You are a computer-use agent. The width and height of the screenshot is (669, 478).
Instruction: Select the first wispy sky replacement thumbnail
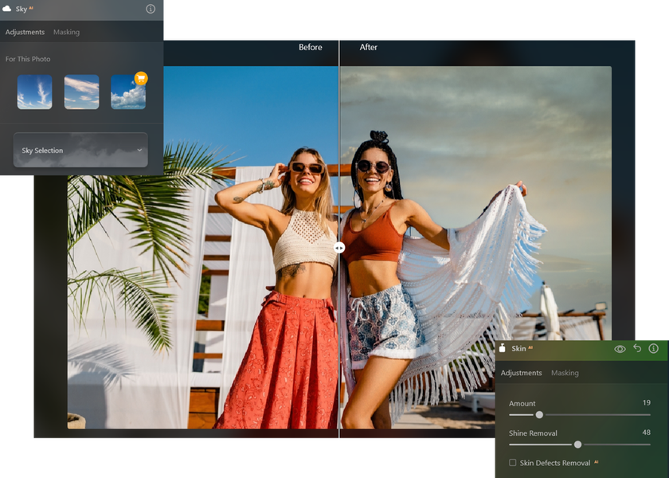(33, 92)
